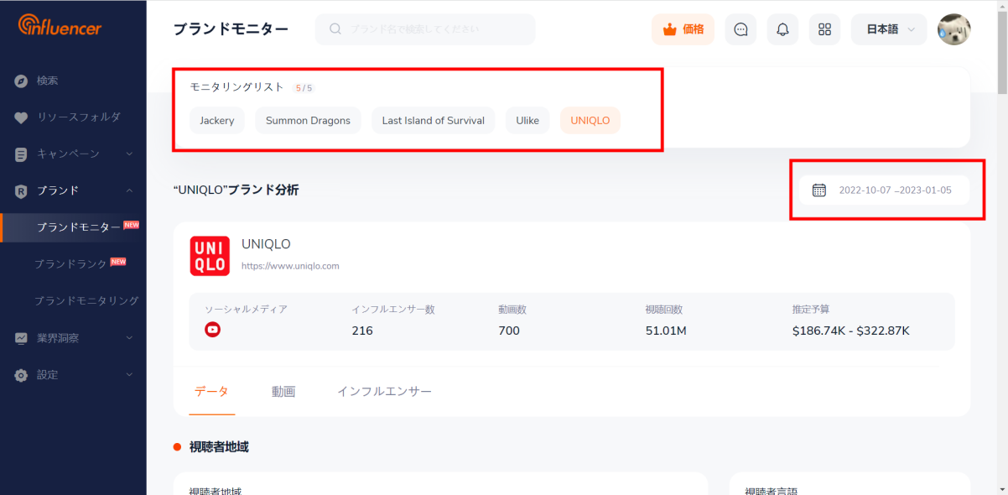Click the $186.74K - $322.87K budget estimate
The width and height of the screenshot is (1008, 495).
(851, 331)
